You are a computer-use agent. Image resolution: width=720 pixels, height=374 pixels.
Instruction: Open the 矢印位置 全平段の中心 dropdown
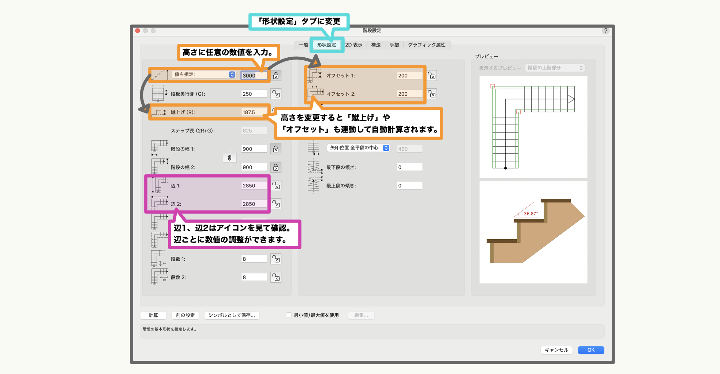358,148
